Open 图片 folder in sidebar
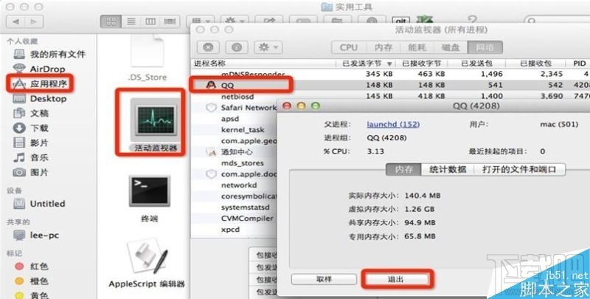Viewport: 590px width, 299px height. [x=31, y=173]
